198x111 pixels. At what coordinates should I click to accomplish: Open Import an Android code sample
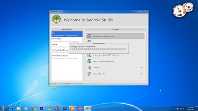103,61
